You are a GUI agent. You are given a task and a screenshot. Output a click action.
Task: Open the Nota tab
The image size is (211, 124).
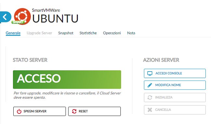pyautogui.click(x=131, y=33)
